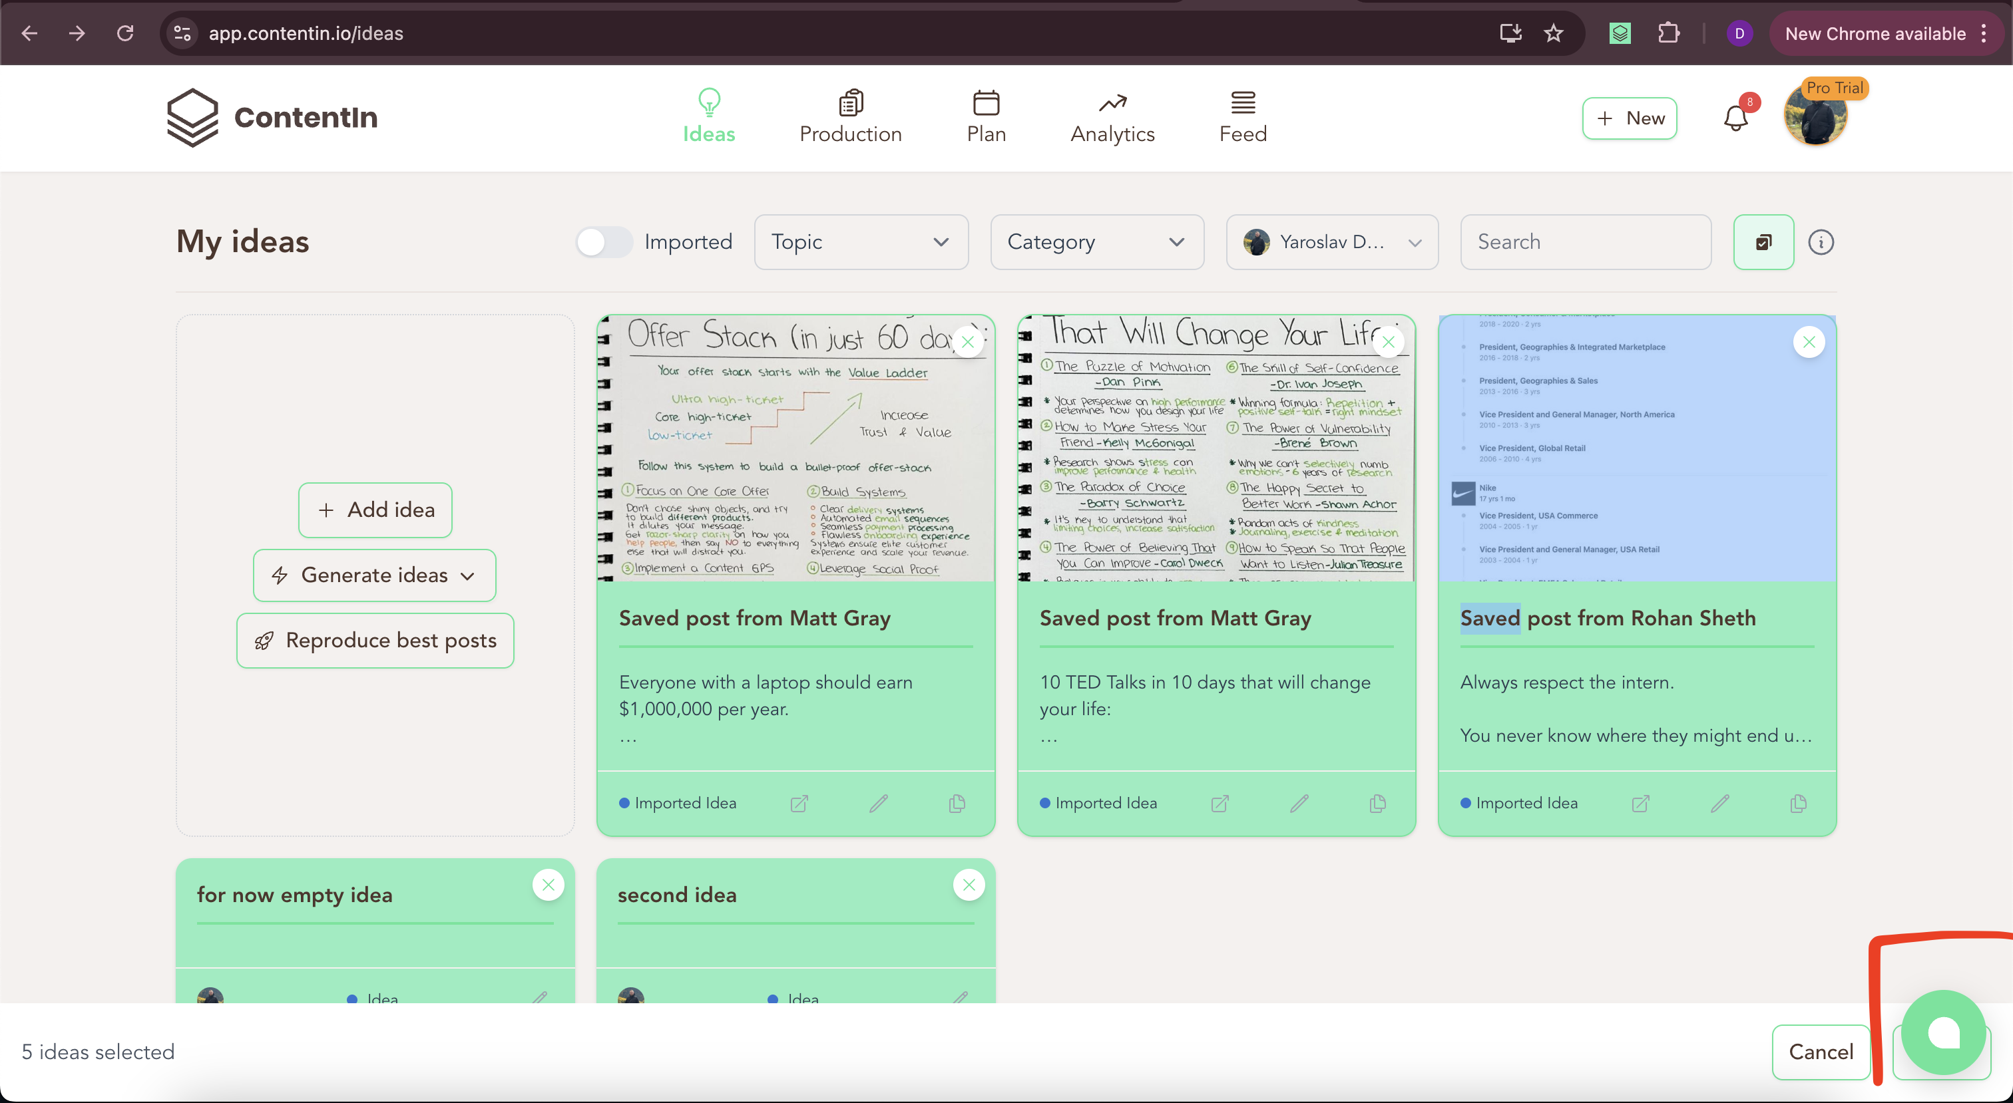Edit the Rohan Sheth idea card
Image resolution: width=2013 pixels, height=1103 pixels.
(x=1720, y=803)
